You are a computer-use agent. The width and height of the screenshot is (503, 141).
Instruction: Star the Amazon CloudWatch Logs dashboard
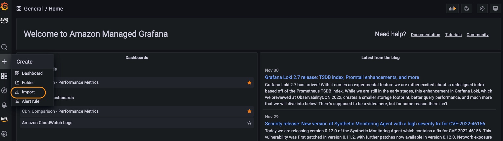point(249,123)
